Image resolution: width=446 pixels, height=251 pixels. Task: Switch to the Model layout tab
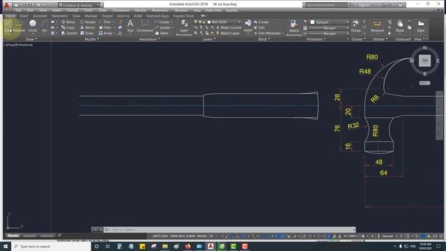[x=13, y=236]
